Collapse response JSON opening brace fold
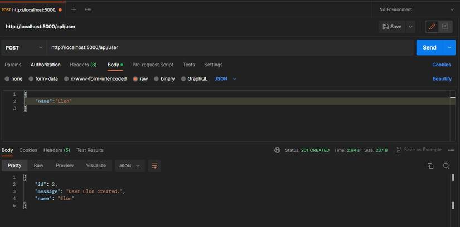 [25, 177]
